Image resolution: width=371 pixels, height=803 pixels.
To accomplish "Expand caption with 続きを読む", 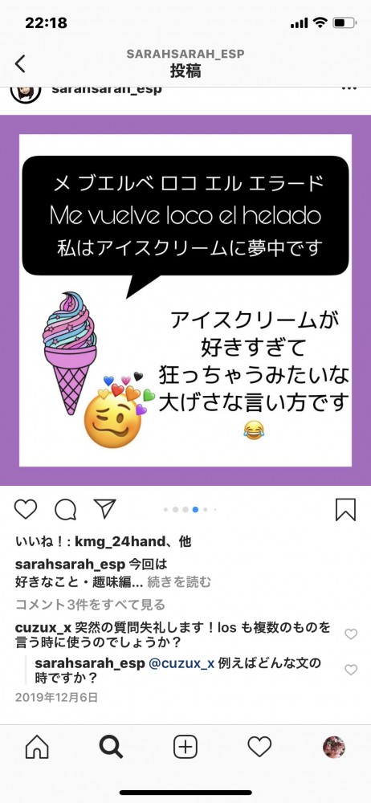I will click(x=179, y=581).
